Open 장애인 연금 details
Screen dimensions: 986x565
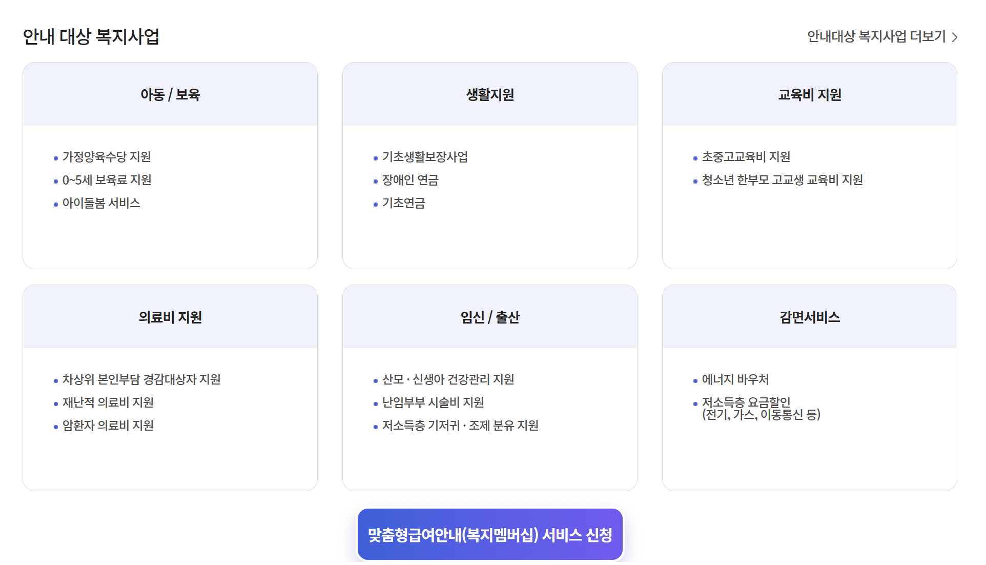[x=409, y=180]
